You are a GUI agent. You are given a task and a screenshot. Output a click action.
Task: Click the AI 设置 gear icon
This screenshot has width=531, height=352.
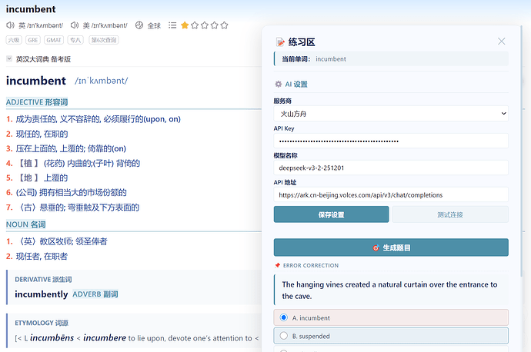278,85
